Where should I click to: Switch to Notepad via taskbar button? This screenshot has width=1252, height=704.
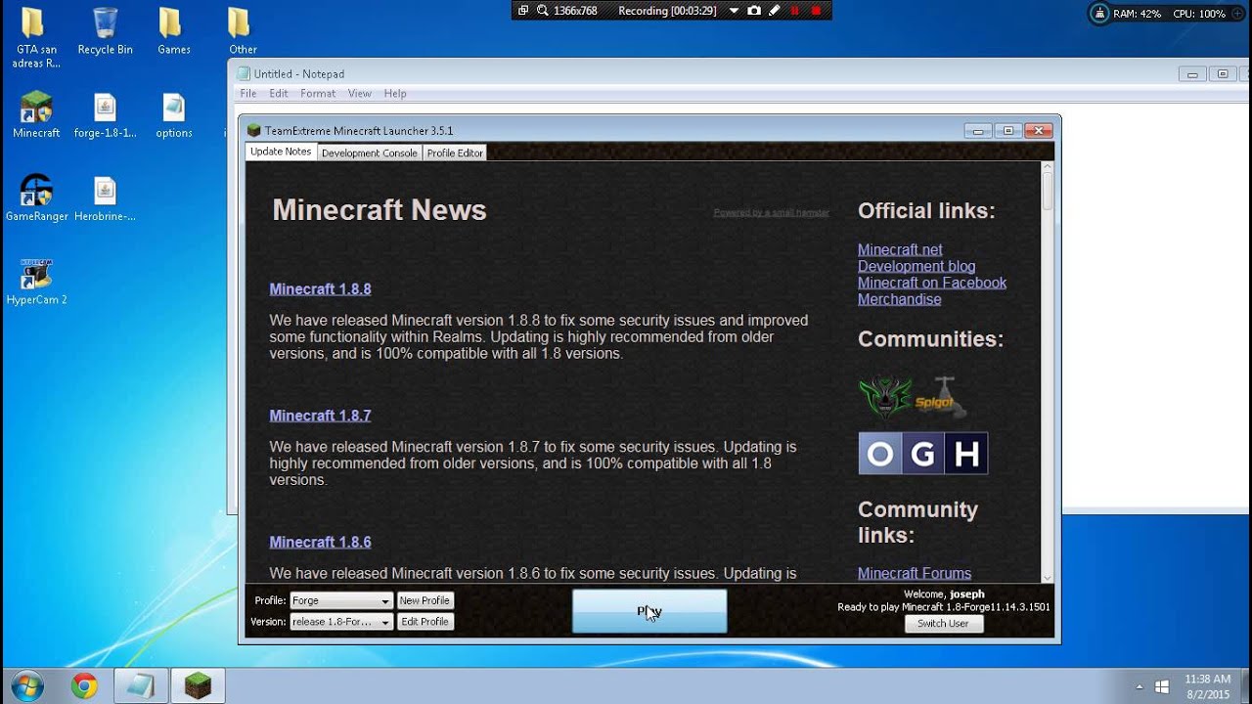141,686
